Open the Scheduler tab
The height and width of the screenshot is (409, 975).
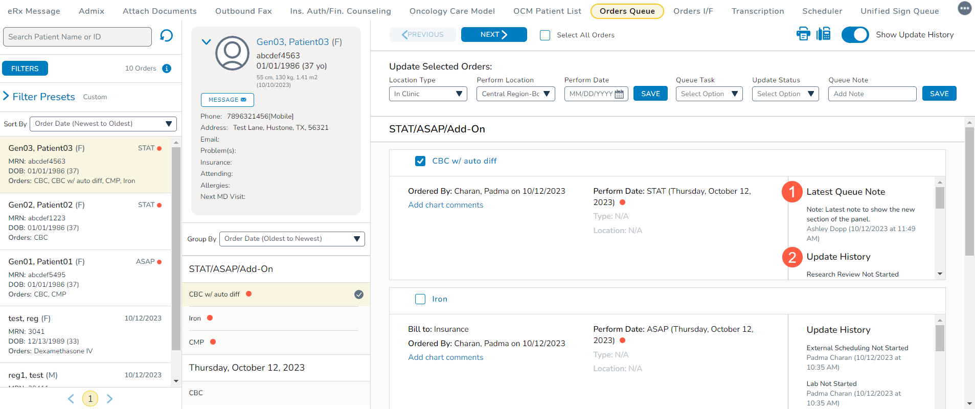(822, 11)
